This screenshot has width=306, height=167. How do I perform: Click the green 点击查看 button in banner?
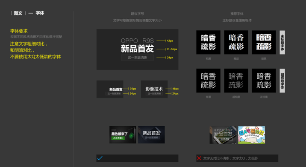(x=118, y=138)
